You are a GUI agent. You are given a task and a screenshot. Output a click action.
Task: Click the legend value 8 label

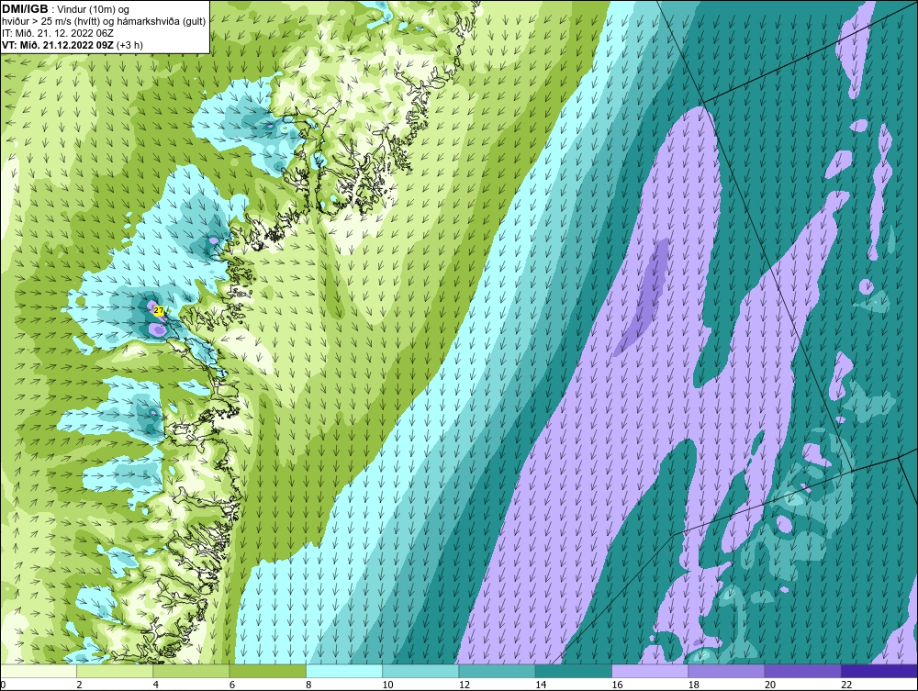[308, 685]
